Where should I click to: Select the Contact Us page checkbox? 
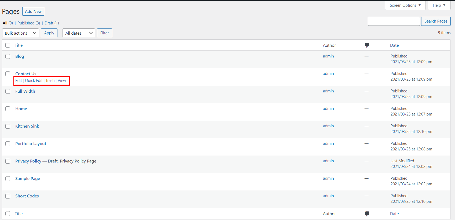[8, 74]
